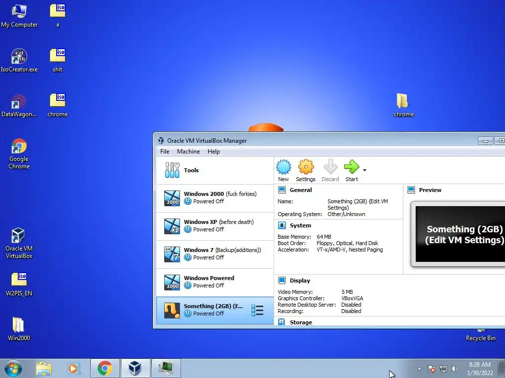Screen dimensions: 505x378
Task: Click the Boot Order value text
Action: click(x=347, y=243)
